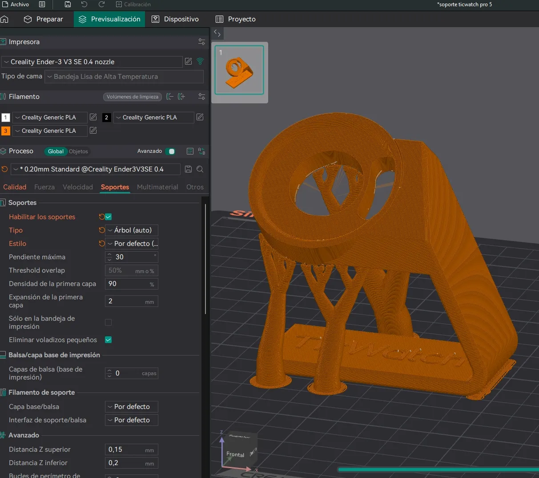Viewport: 539px width, 478px height.
Task: Switch to the Proyecto tab
Action: [x=236, y=19]
